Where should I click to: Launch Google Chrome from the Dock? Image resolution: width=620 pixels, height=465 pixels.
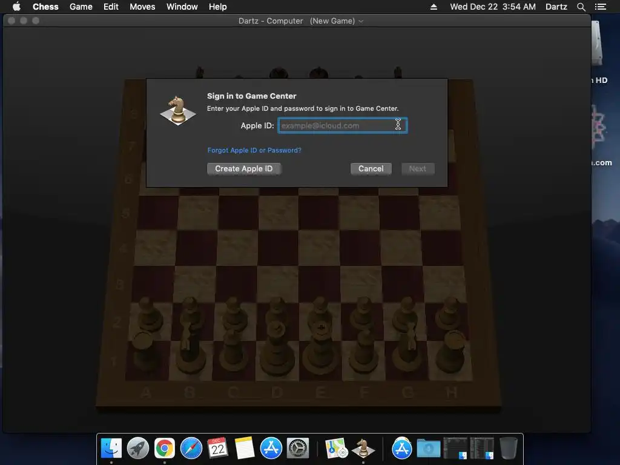(x=165, y=449)
